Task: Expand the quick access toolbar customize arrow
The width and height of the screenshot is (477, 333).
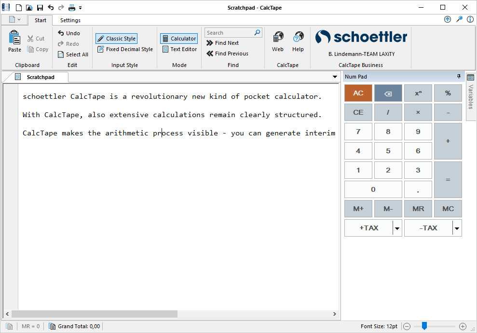Action: [81, 8]
